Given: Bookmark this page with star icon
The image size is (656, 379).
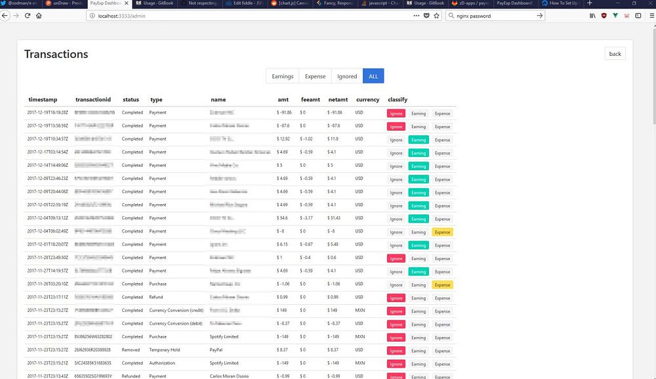Looking at the screenshot, I should click(437, 16).
